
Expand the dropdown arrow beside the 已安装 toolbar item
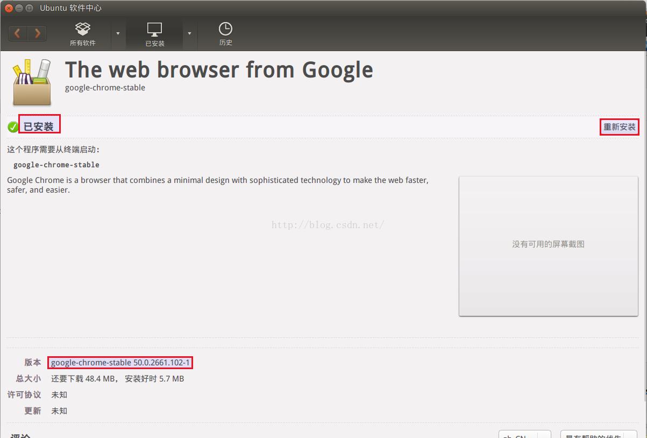tap(189, 33)
